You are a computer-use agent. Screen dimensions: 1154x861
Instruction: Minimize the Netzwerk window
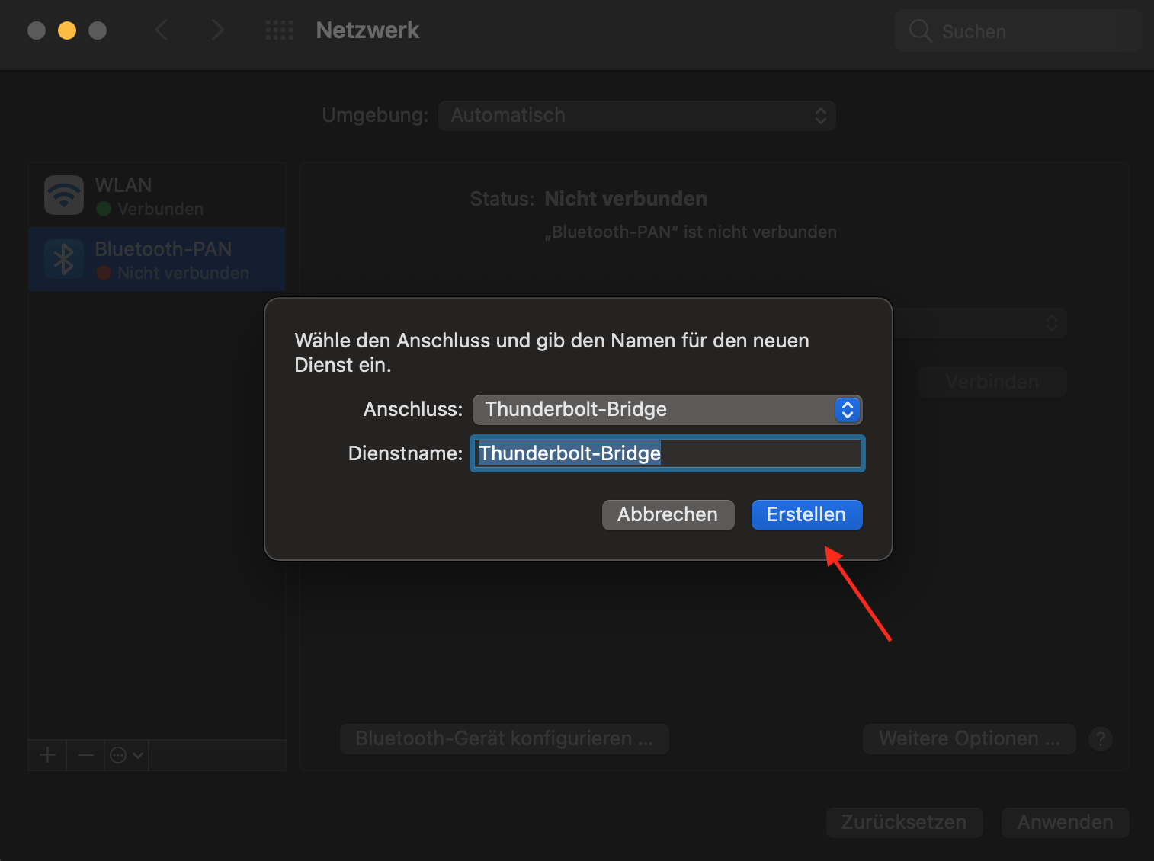click(67, 30)
